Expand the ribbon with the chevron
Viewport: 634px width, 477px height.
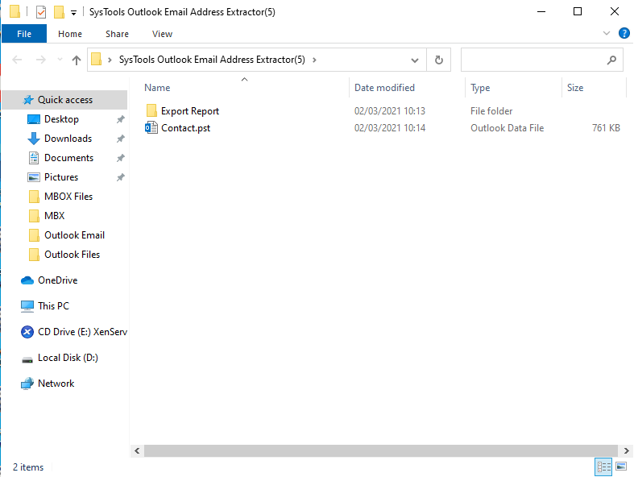[606, 33]
